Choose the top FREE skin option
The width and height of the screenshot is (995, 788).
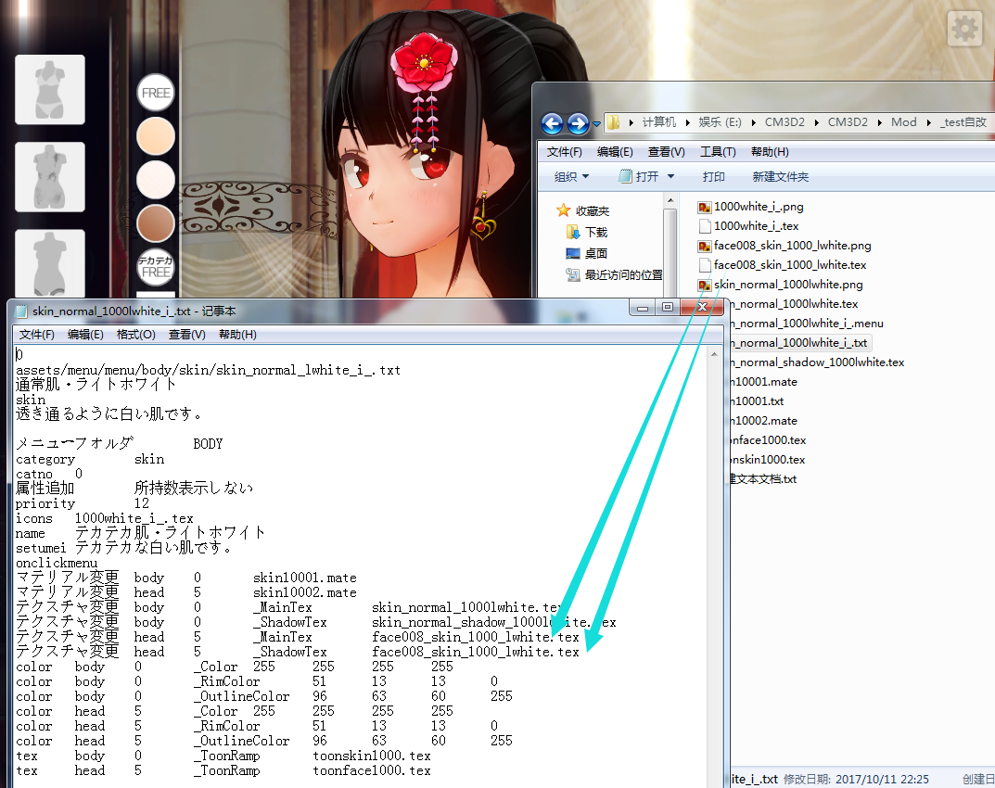(156, 93)
